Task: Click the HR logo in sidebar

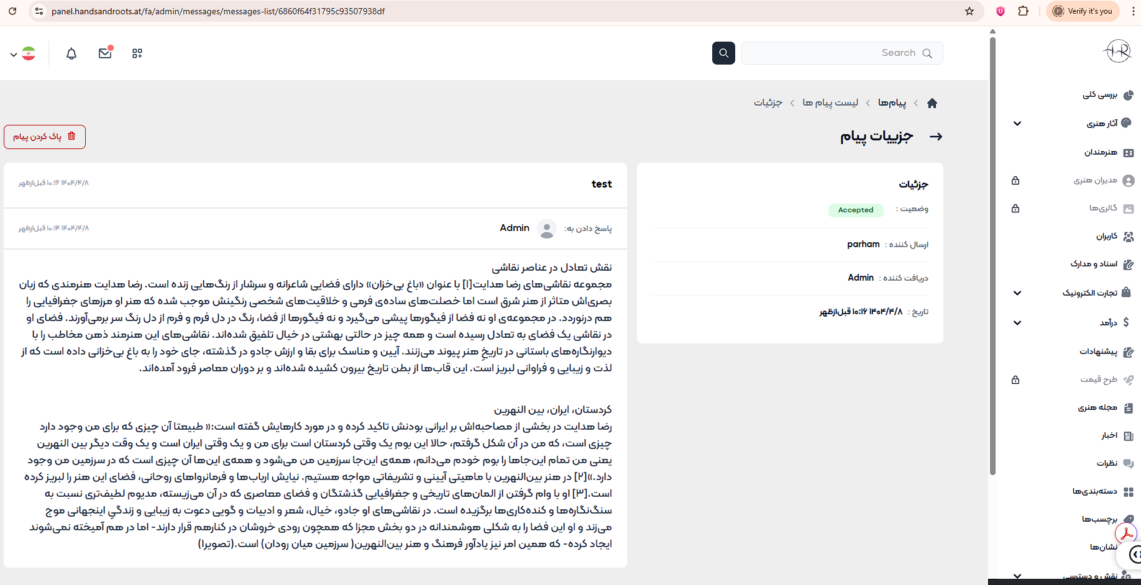Action: coord(1117,52)
